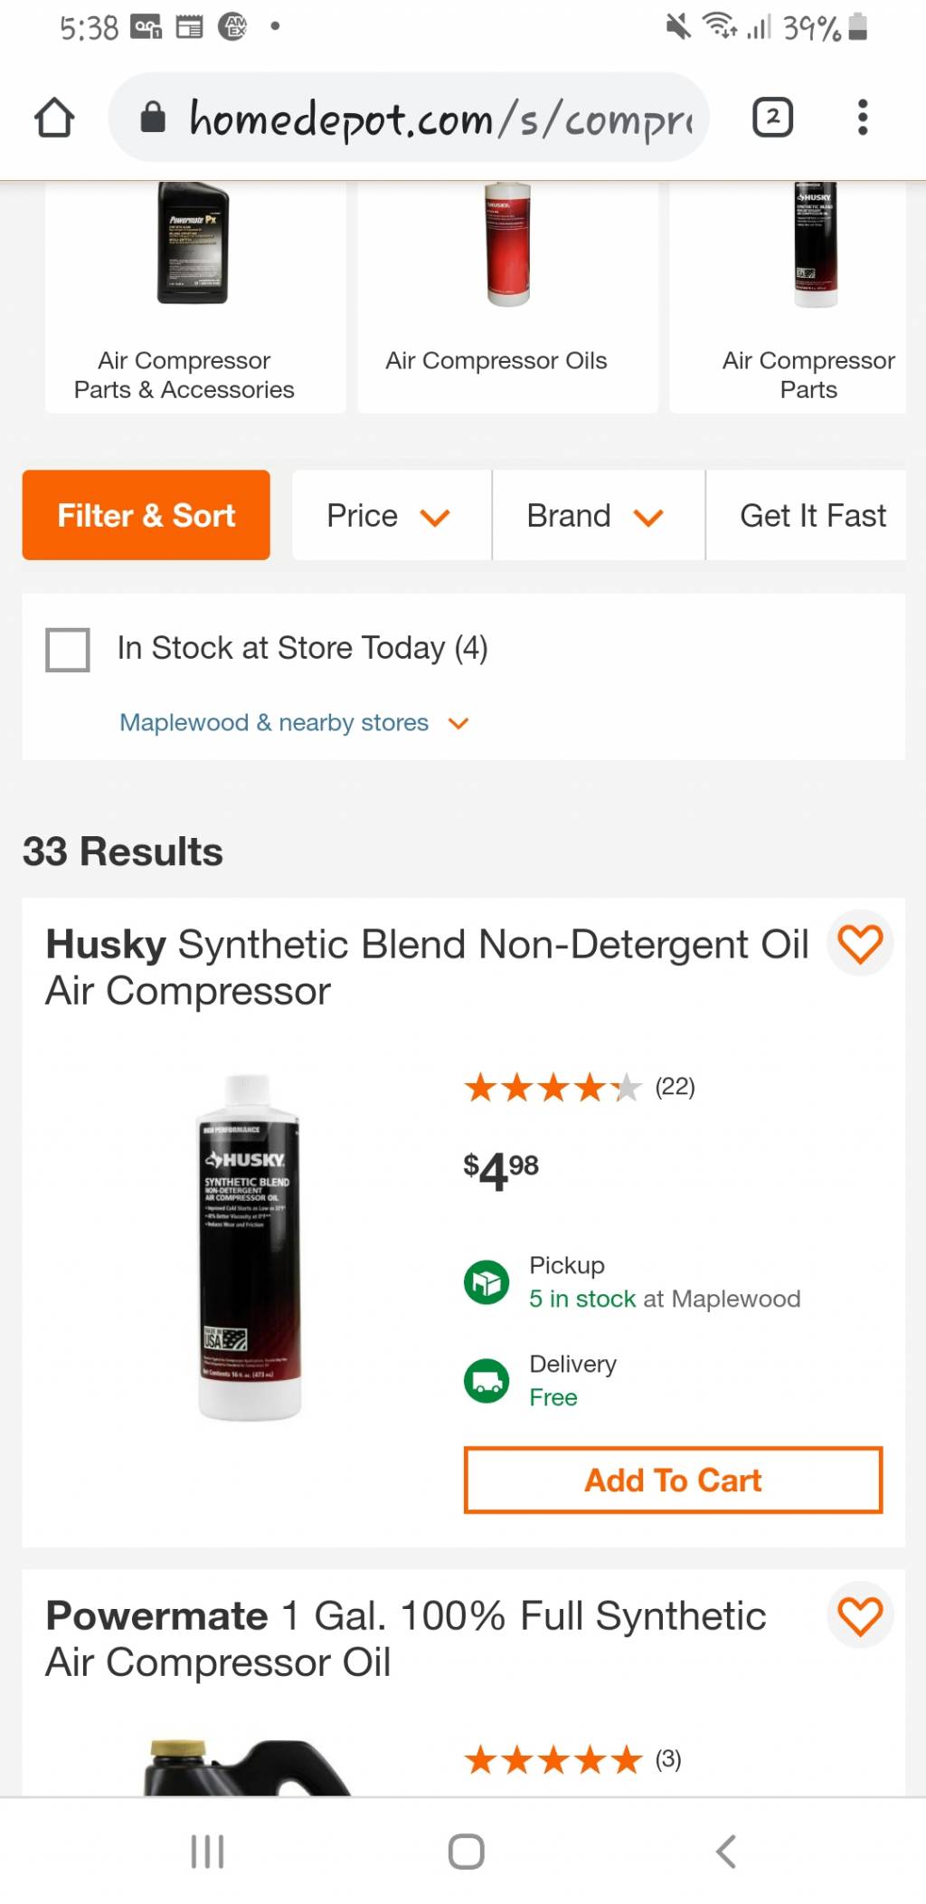Favorite the Husky Synthetic Blend oil heart
Screen dimensions: 926x1904
(x=860, y=943)
